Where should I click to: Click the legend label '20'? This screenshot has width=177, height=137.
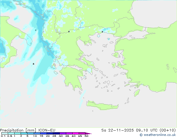pos(48,136)
